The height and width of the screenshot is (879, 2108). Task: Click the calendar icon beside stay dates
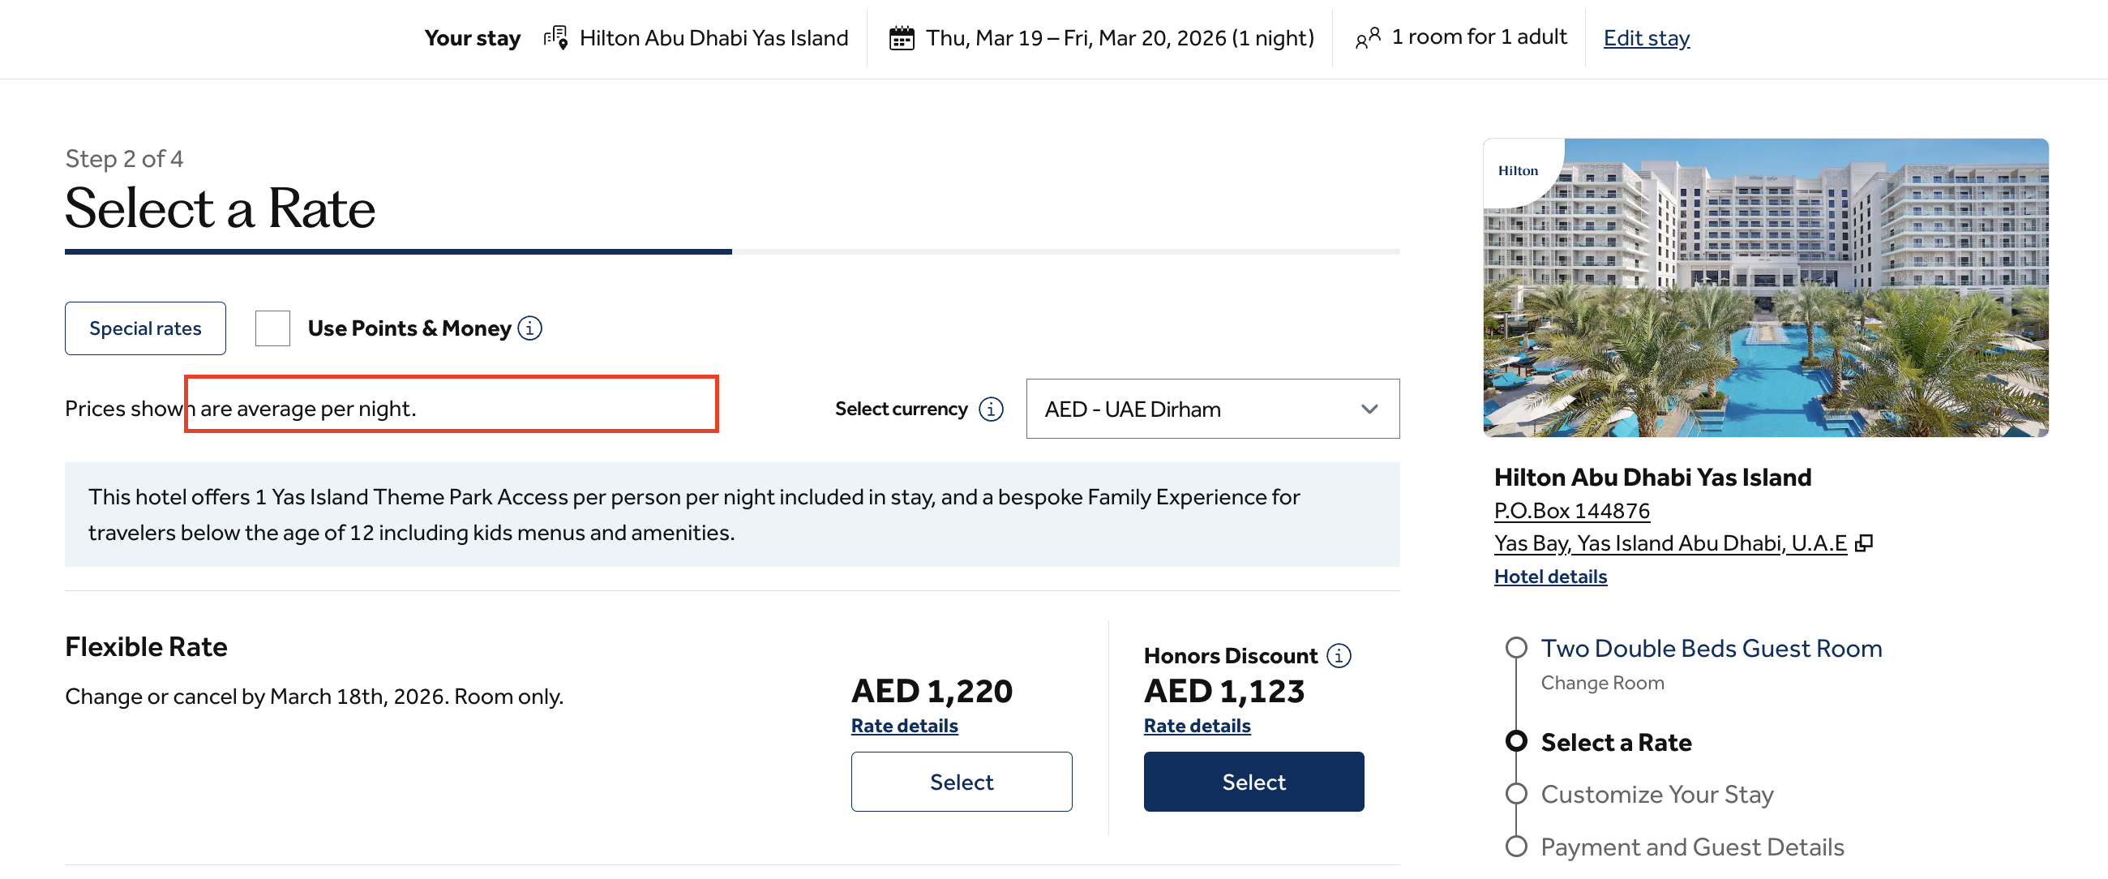(x=901, y=37)
